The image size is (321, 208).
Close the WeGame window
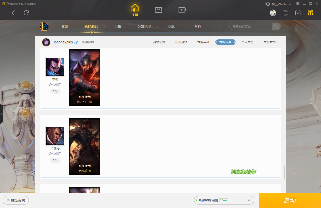[x=317, y=4]
